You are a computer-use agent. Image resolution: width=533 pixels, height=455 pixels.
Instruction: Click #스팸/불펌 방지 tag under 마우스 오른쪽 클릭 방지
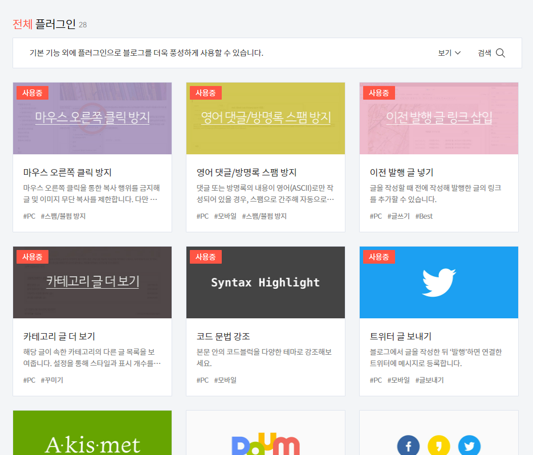tap(63, 216)
